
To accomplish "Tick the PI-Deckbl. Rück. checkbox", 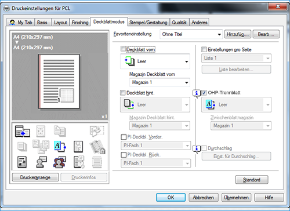I will coord(124,155).
